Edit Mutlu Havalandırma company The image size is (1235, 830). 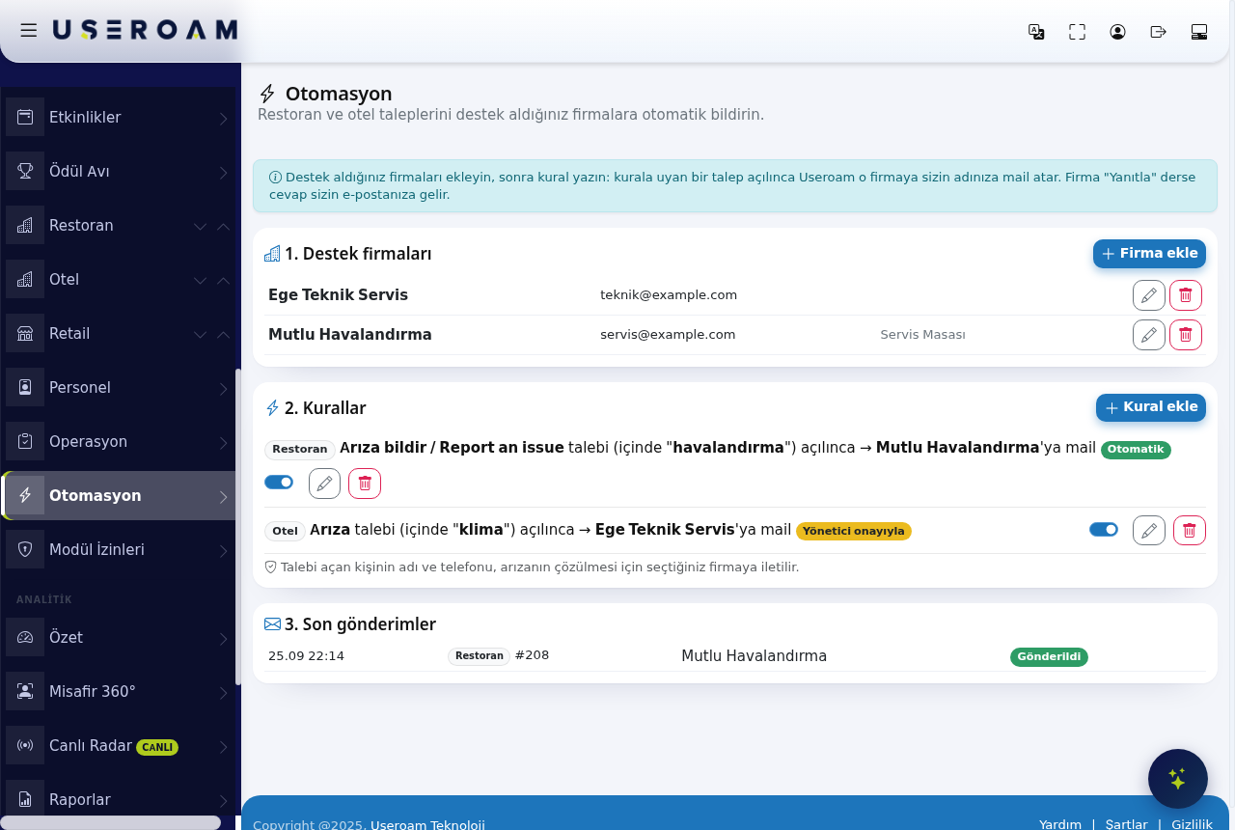1148,335
